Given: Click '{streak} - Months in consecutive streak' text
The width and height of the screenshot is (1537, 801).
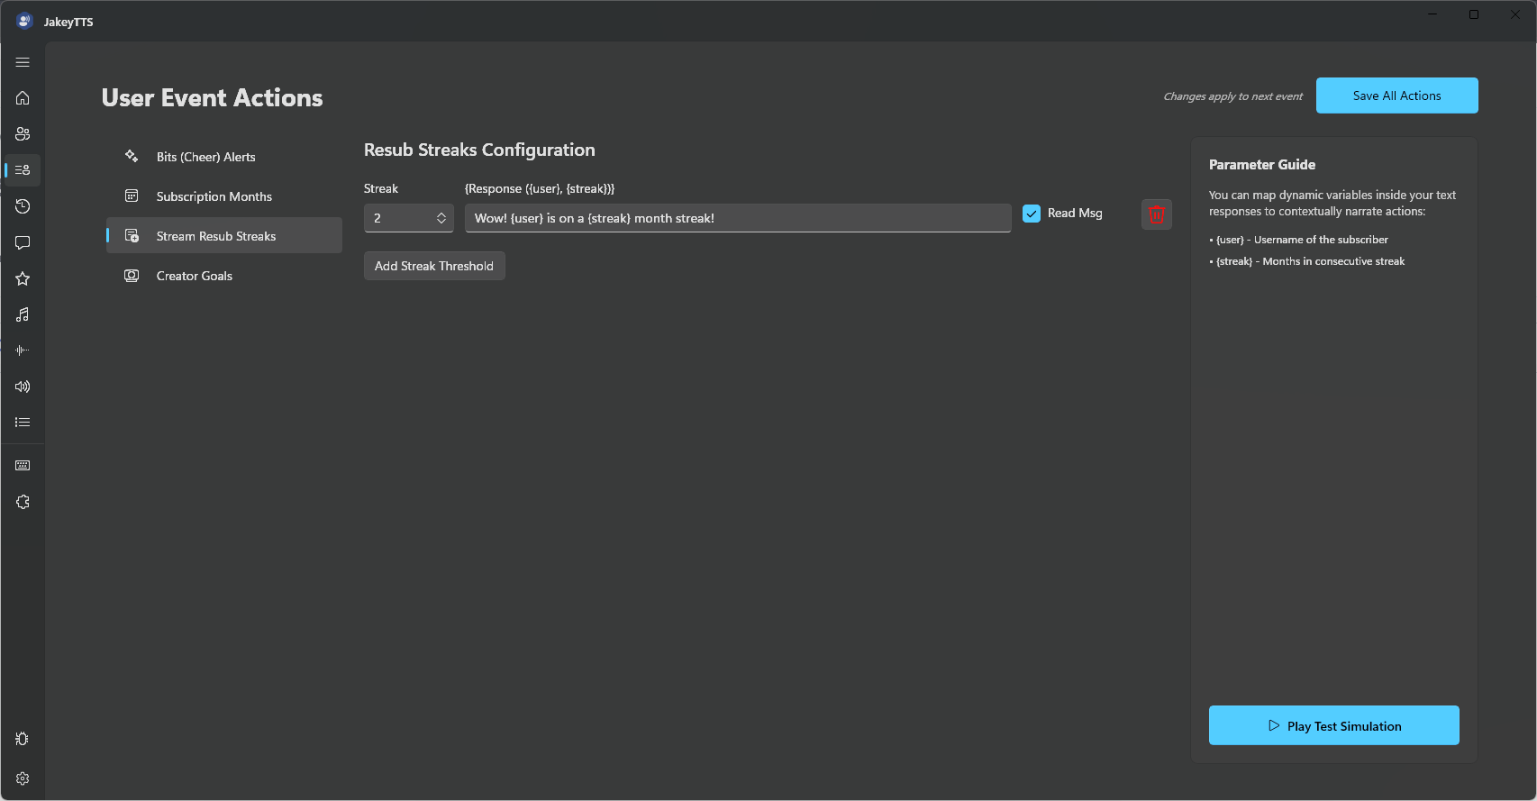Looking at the screenshot, I should click(x=1310, y=261).
